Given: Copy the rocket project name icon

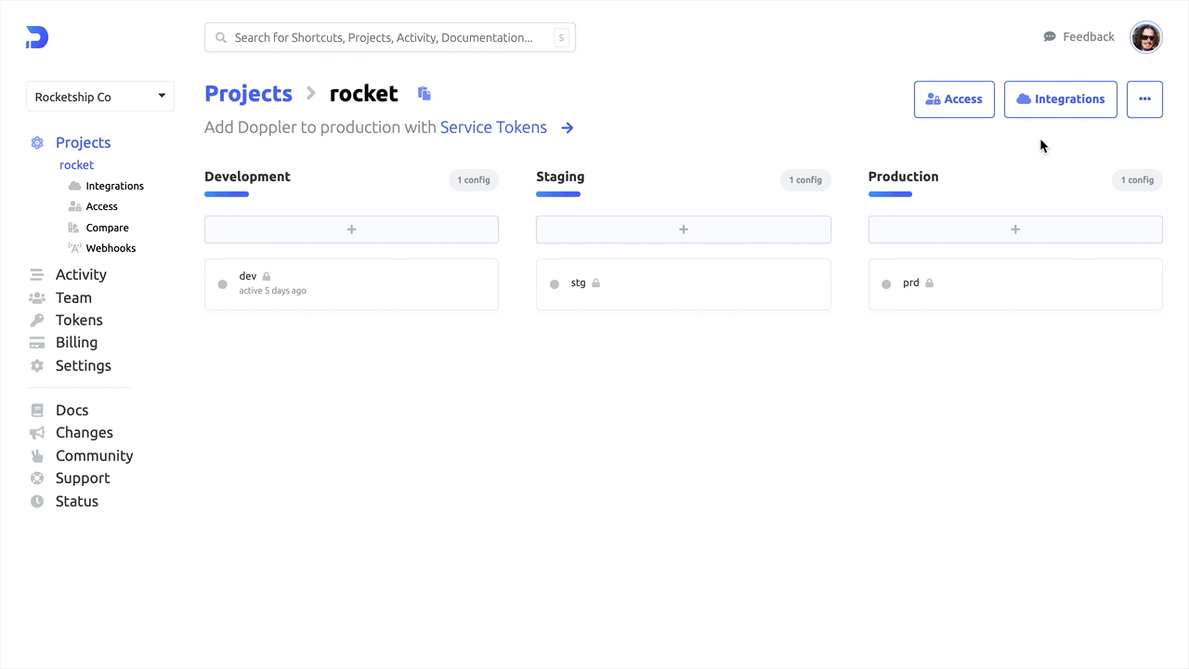Looking at the screenshot, I should click(425, 93).
